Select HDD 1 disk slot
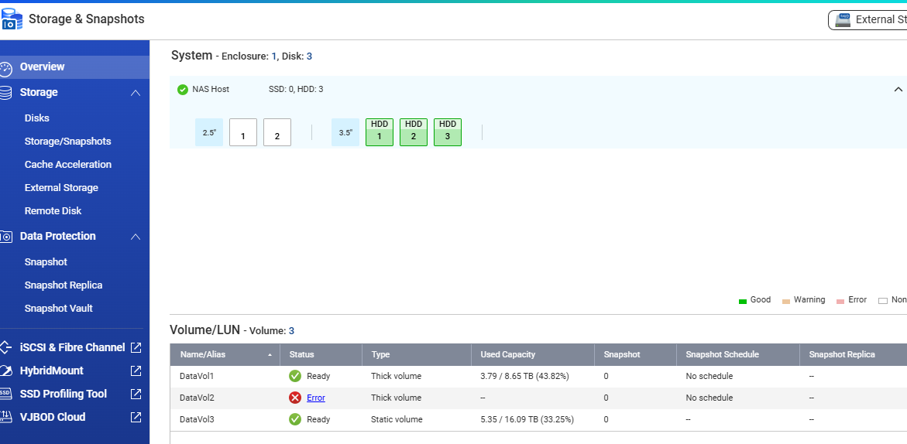This screenshot has width=907, height=444. 380,132
